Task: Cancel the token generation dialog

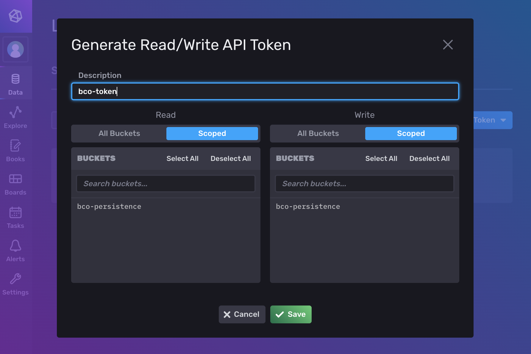Action: point(242,314)
